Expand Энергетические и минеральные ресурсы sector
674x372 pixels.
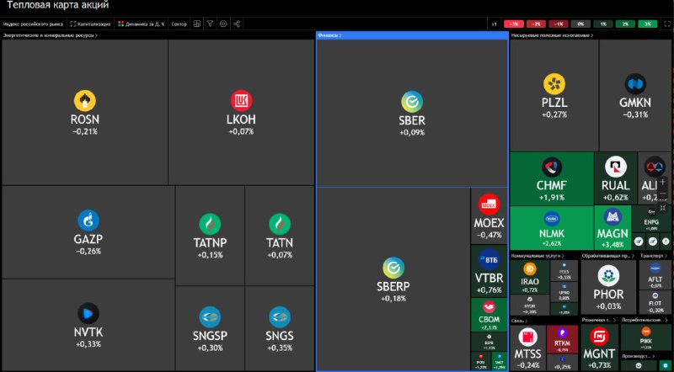pos(50,35)
